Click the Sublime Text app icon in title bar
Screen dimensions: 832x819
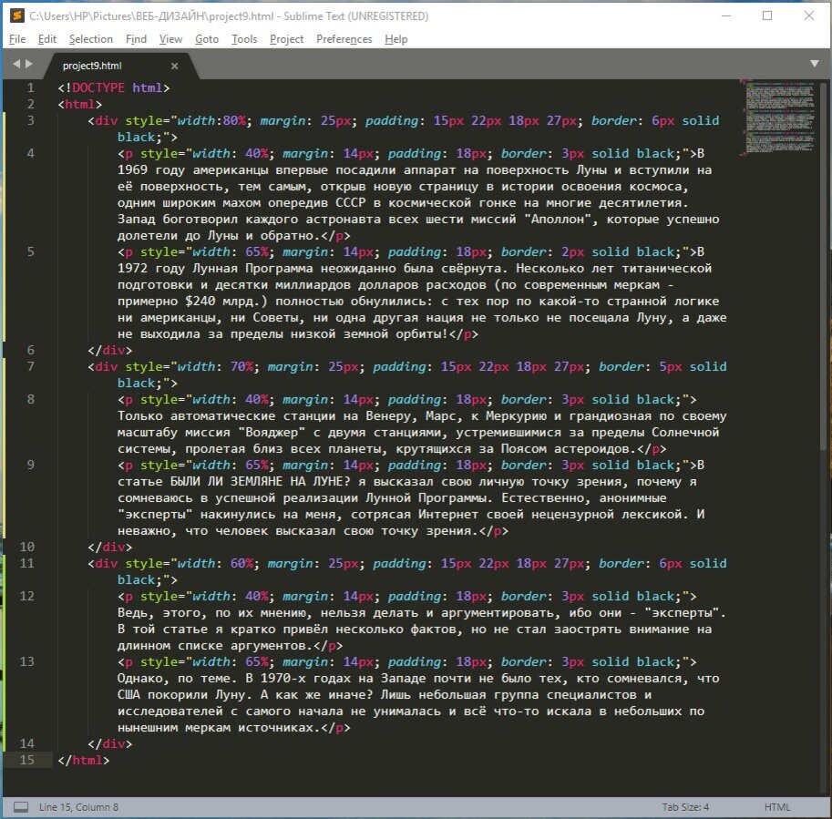pos(17,15)
